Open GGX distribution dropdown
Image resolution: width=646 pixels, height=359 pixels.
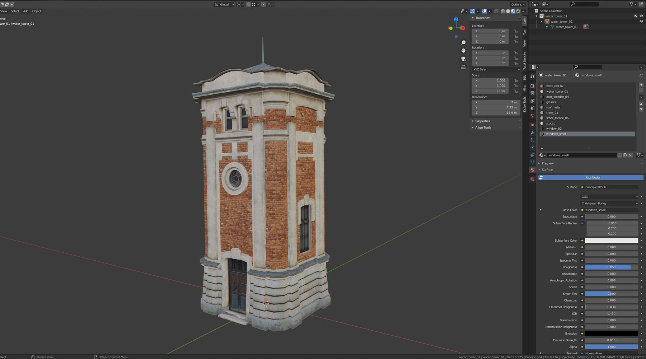[609, 197]
